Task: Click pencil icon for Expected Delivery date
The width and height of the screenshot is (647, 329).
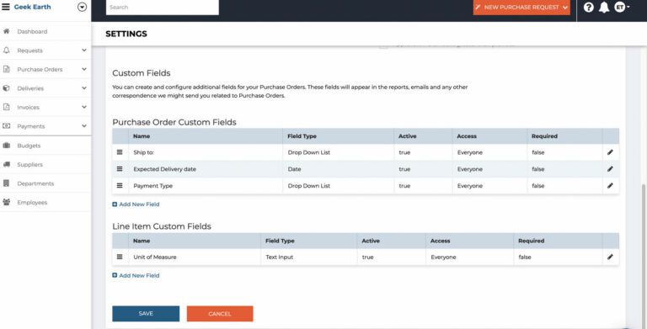Action: pyautogui.click(x=610, y=168)
